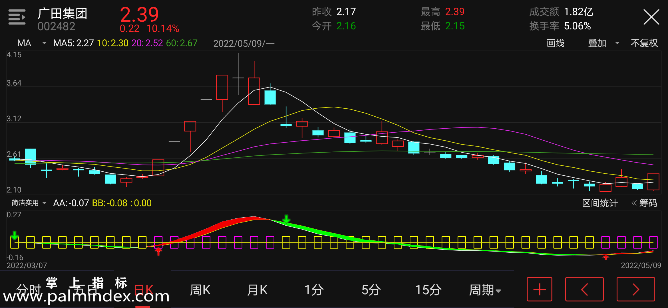Click the MA 10: 2.30 value
The image size is (668, 308).
(x=113, y=43)
